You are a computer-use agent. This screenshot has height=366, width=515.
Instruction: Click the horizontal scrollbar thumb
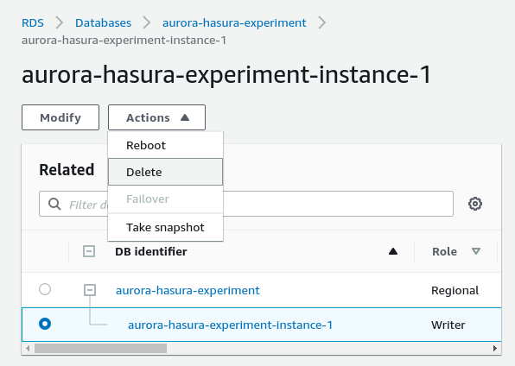point(100,348)
